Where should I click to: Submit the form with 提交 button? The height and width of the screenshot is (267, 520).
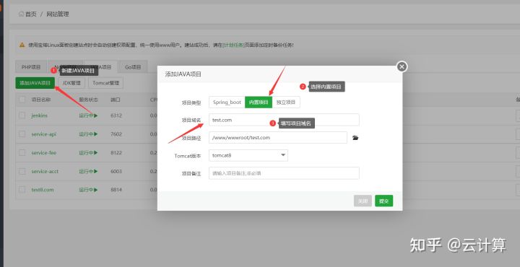384,201
